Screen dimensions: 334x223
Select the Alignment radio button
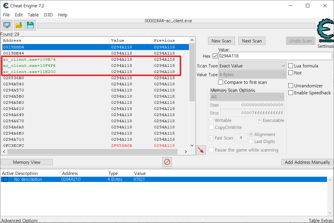[251, 134]
